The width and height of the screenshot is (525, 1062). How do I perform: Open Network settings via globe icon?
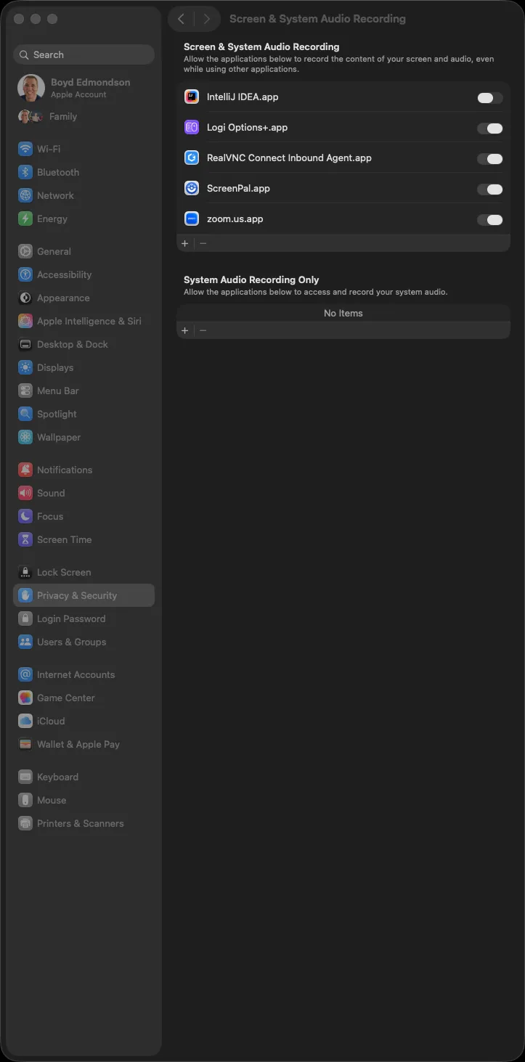pyautogui.click(x=25, y=195)
